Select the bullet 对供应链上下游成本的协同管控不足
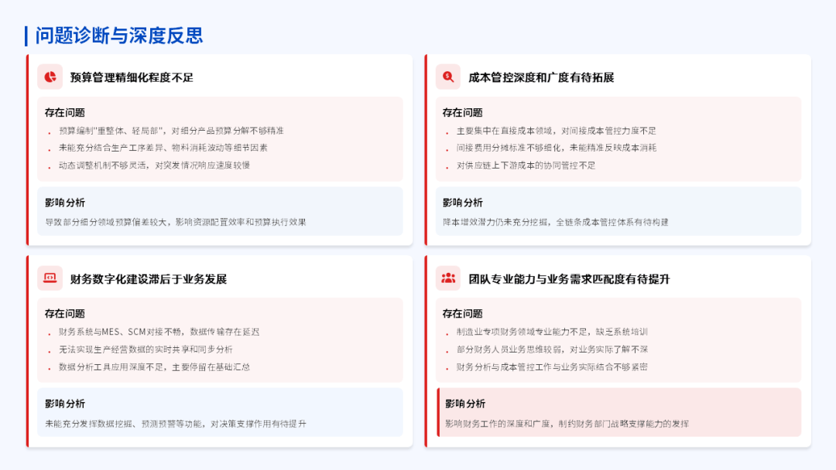Viewport: 836px width, 470px height. click(526, 165)
